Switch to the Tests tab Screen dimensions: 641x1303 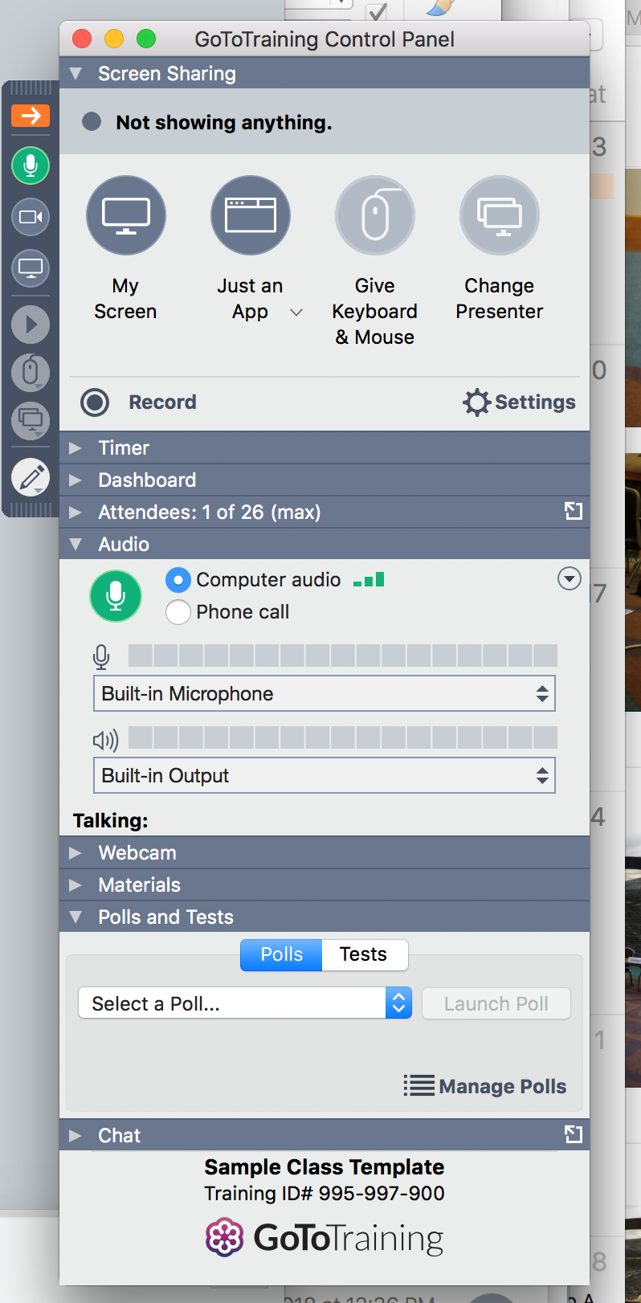tap(364, 954)
